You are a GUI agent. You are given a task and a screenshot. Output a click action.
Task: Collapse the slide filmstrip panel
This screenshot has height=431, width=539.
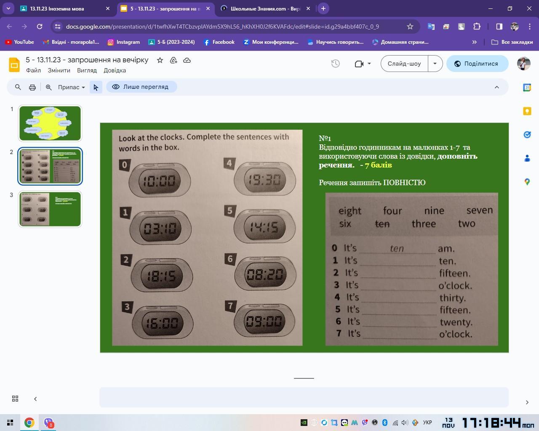tap(35, 399)
